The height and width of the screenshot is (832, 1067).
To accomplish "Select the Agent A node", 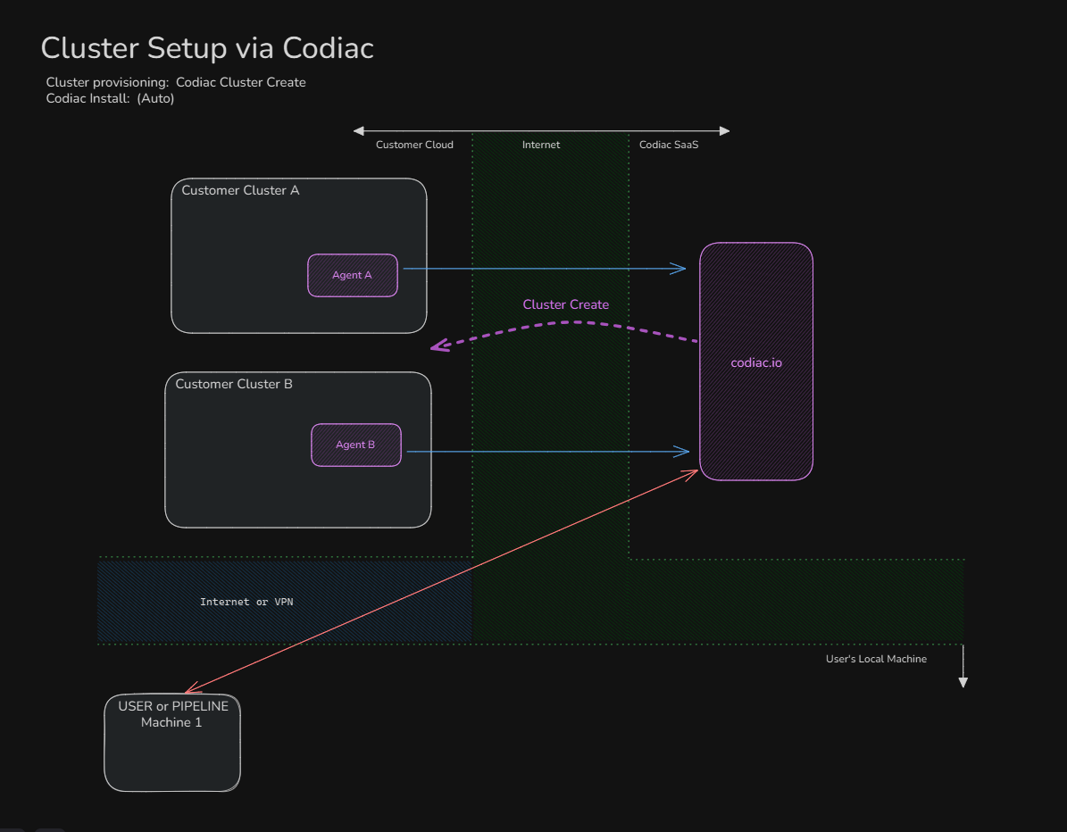I will [x=352, y=275].
